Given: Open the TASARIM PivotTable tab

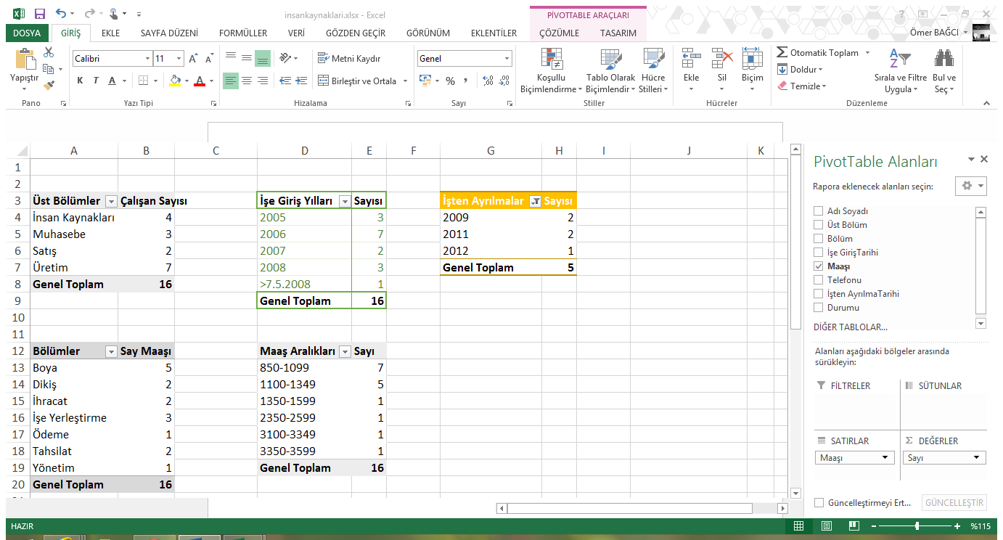Looking at the screenshot, I should pos(618,33).
